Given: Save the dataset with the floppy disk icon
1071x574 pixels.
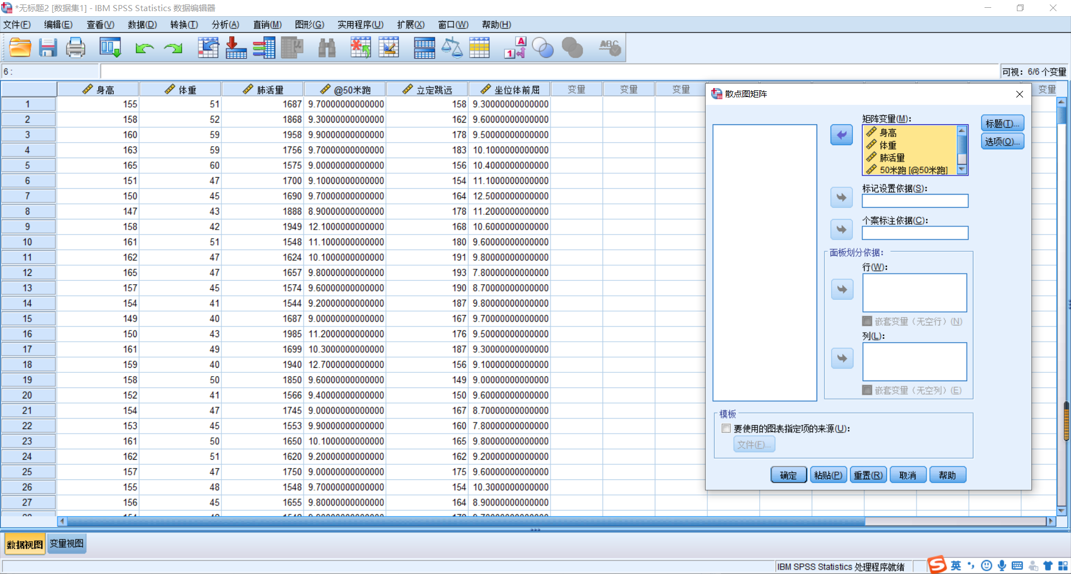Looking at the screenshot, I should (48, 48).
